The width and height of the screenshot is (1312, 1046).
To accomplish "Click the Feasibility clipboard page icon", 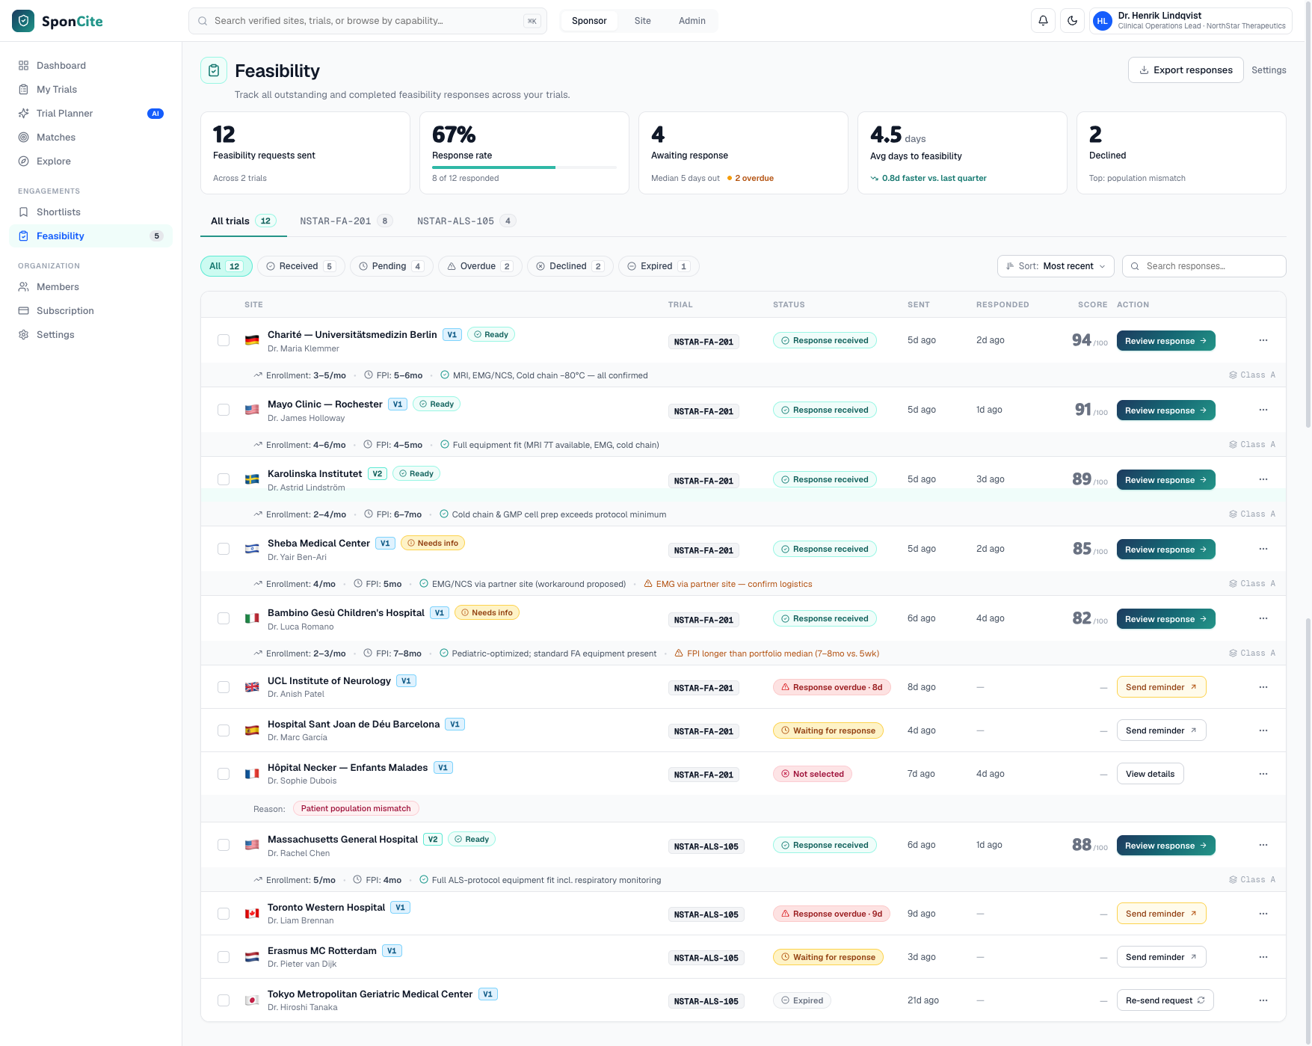I will pos(214,70).
